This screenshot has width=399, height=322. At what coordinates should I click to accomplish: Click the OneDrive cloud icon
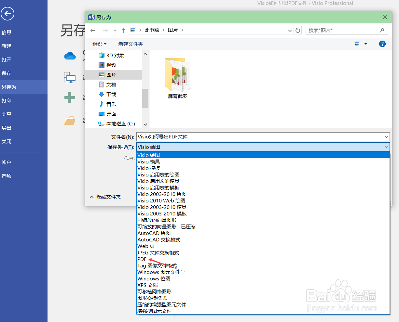click(70, 56)
